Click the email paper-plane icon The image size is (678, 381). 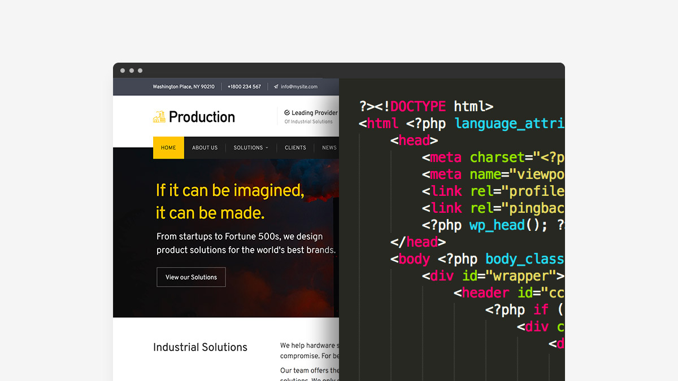(276, 87)
